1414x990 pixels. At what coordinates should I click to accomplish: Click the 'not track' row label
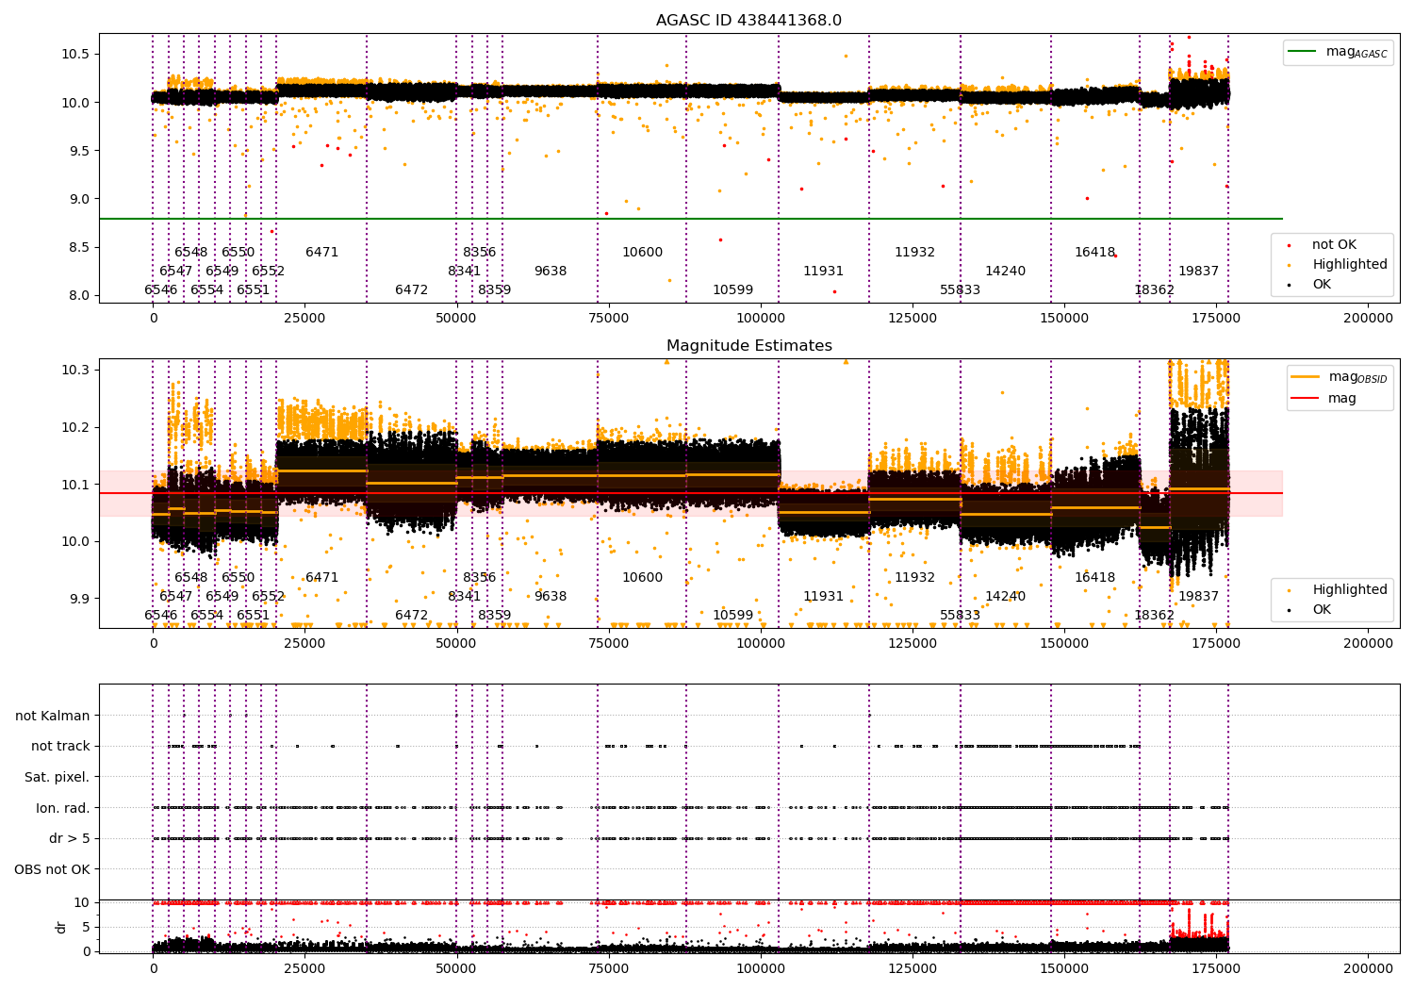(60, 746)
